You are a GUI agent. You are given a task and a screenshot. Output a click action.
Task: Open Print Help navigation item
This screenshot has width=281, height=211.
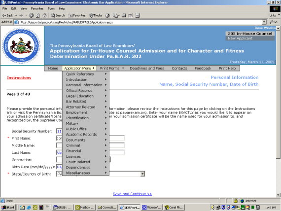click(x=227, y=69)
